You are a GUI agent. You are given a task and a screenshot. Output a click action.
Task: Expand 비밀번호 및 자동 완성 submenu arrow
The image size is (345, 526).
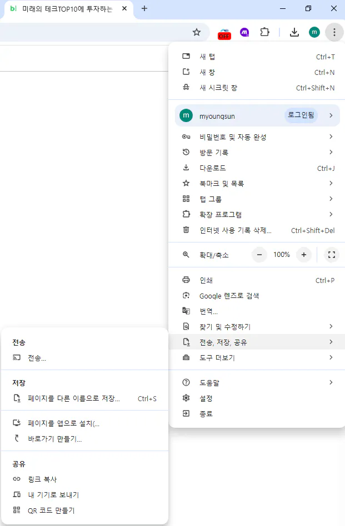331,136
